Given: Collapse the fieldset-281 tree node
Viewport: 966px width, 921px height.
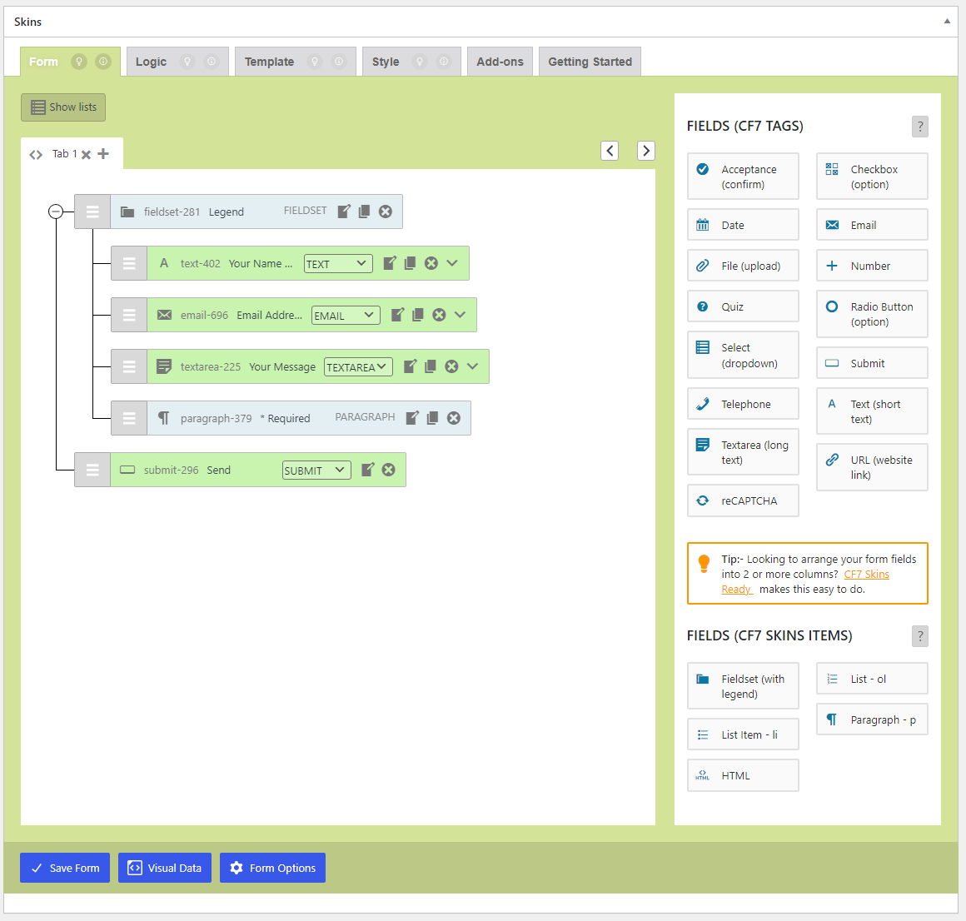Looking at the screenshot, I should [x=56, y=212].
